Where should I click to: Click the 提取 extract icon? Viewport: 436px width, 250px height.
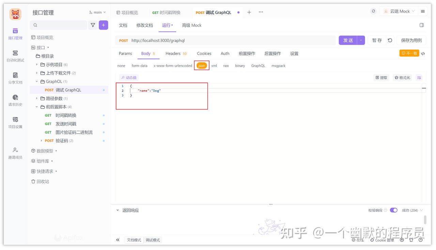[381, 77]
